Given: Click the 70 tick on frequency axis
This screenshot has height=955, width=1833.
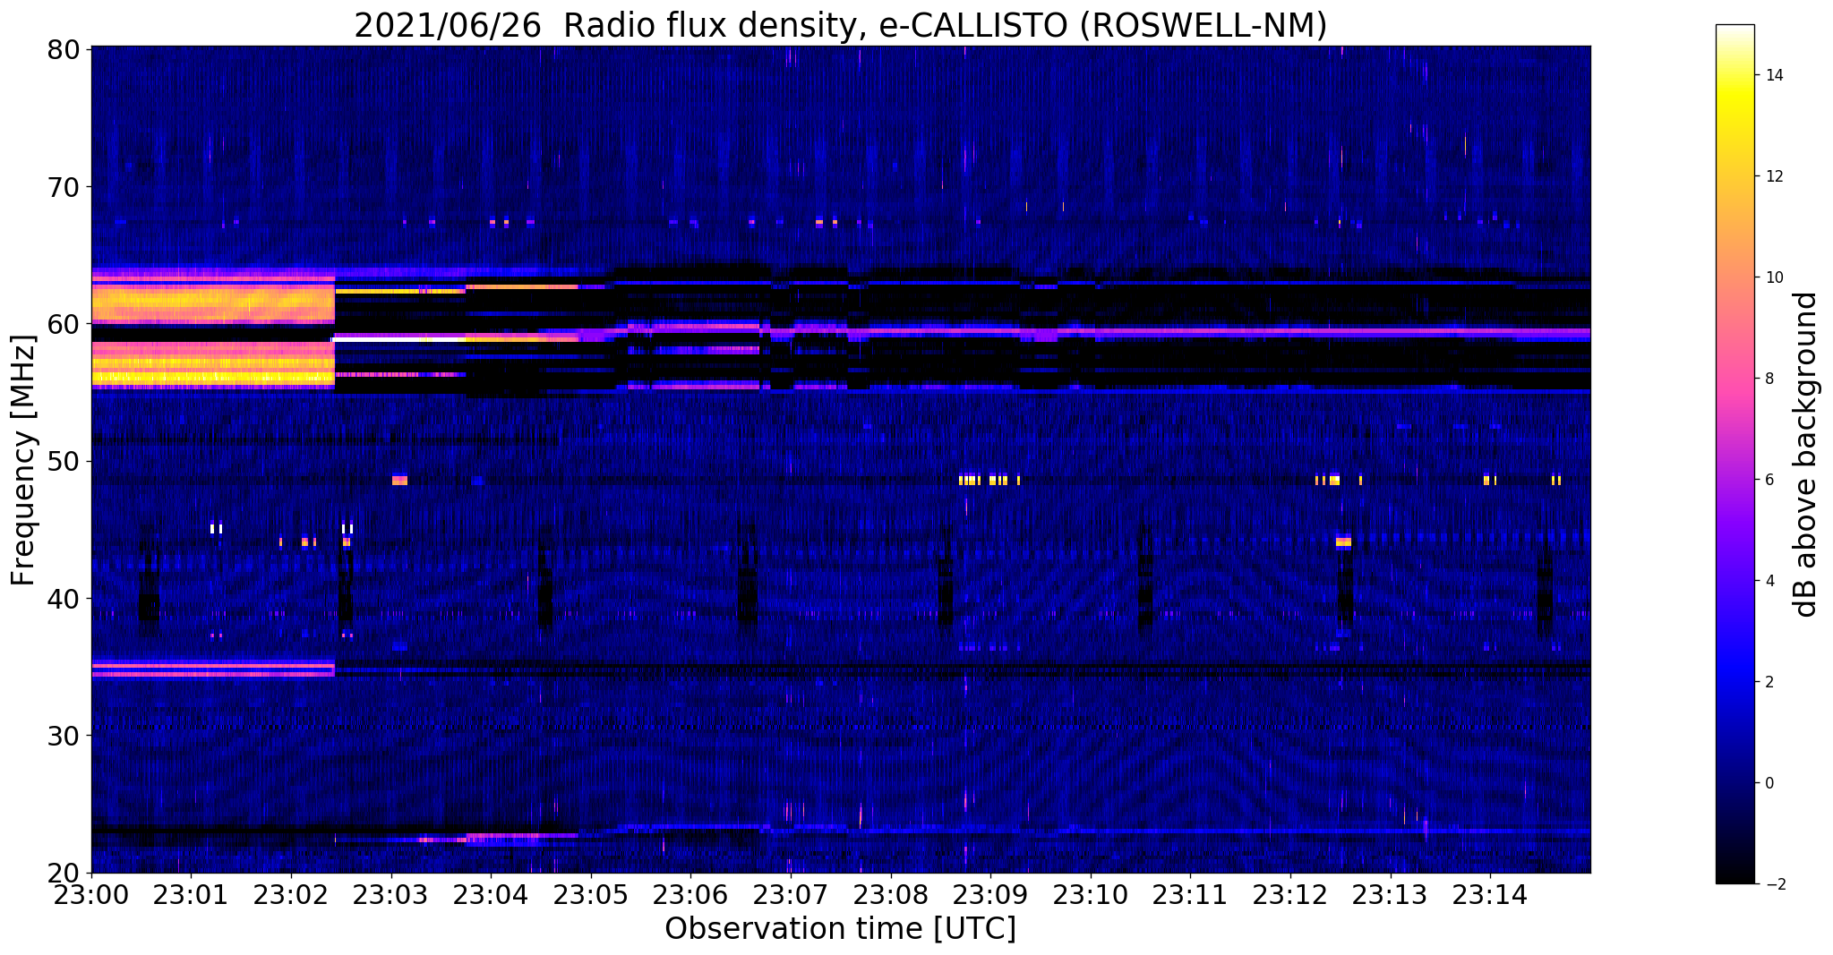Looking at the screenshot, I should (64, 186).
